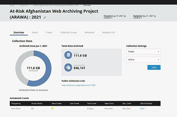The image size is (177, 117).
Task: Click the No Limit value under Doc. Limit
Action: tap(126, 108)
